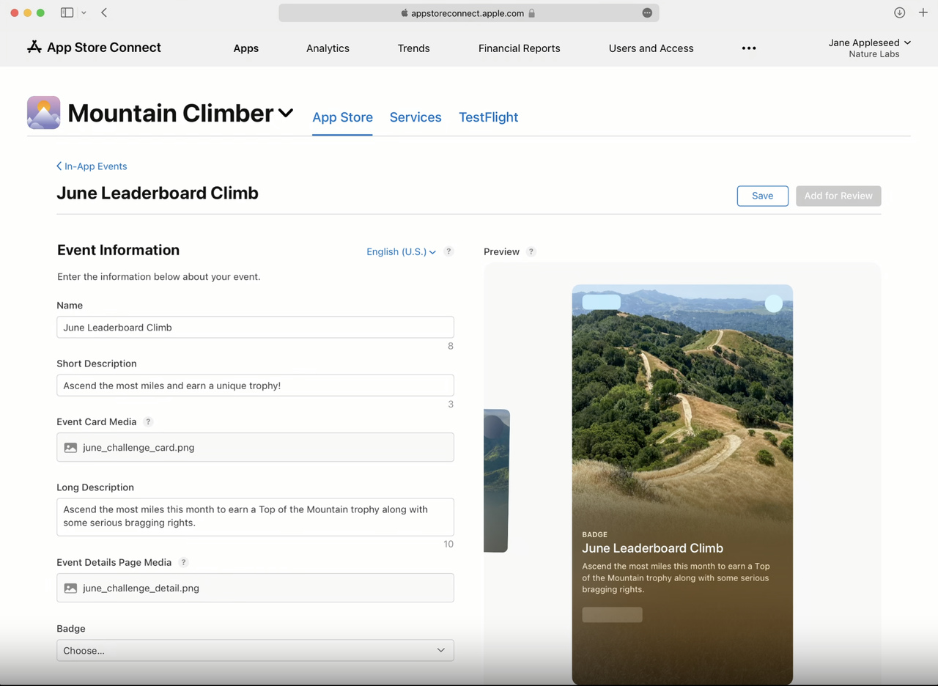Open a new tab with plus icon
This screenshot has height=686, width=938.
click(x=923, y=12)
